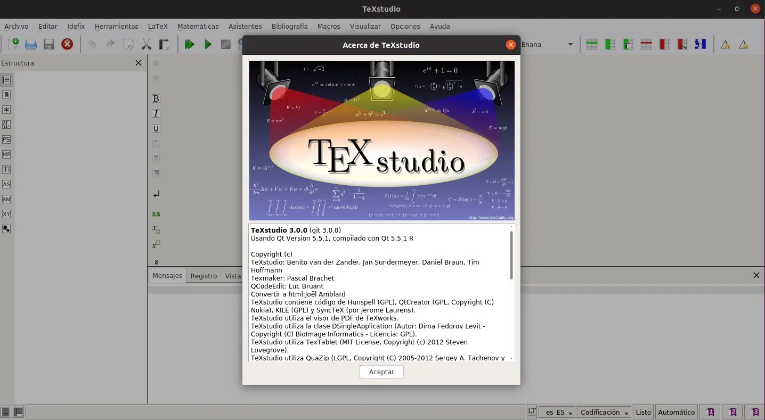Image resolution: width=765 pixels, height=420 pixels.
Task: Open the XY side panel
Action: pos(6,214)
